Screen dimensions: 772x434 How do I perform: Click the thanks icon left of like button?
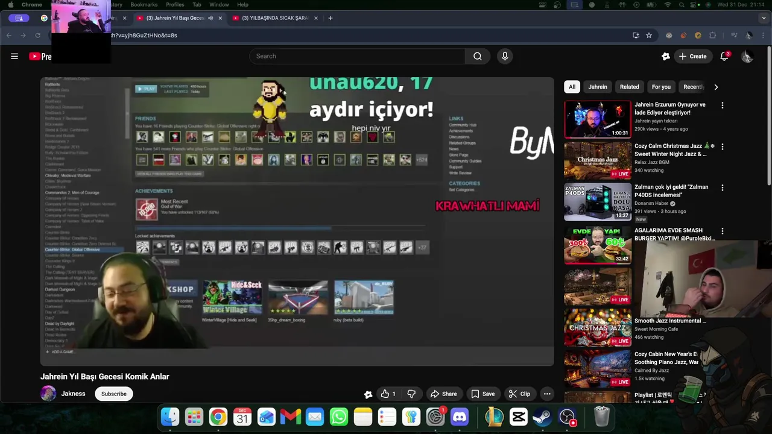(x=368, y=394)
